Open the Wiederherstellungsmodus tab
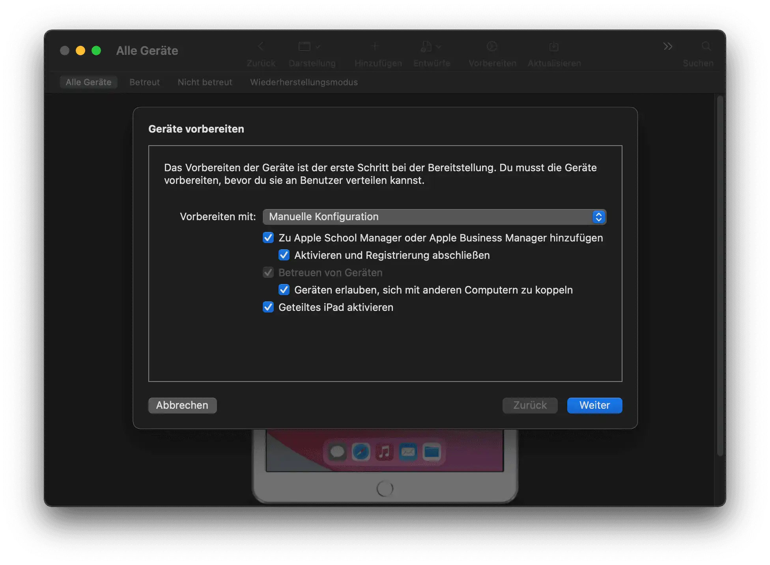 (x=304, y=82)
